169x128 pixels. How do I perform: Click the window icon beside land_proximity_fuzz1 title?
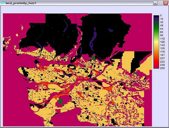(3, 2)
